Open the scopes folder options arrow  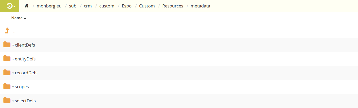[x=13, y=87]
